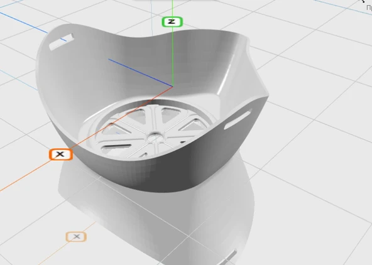372x265 pixels.
Task: Click the bowl's right side handle slot
Action: (x=238, y=119)
